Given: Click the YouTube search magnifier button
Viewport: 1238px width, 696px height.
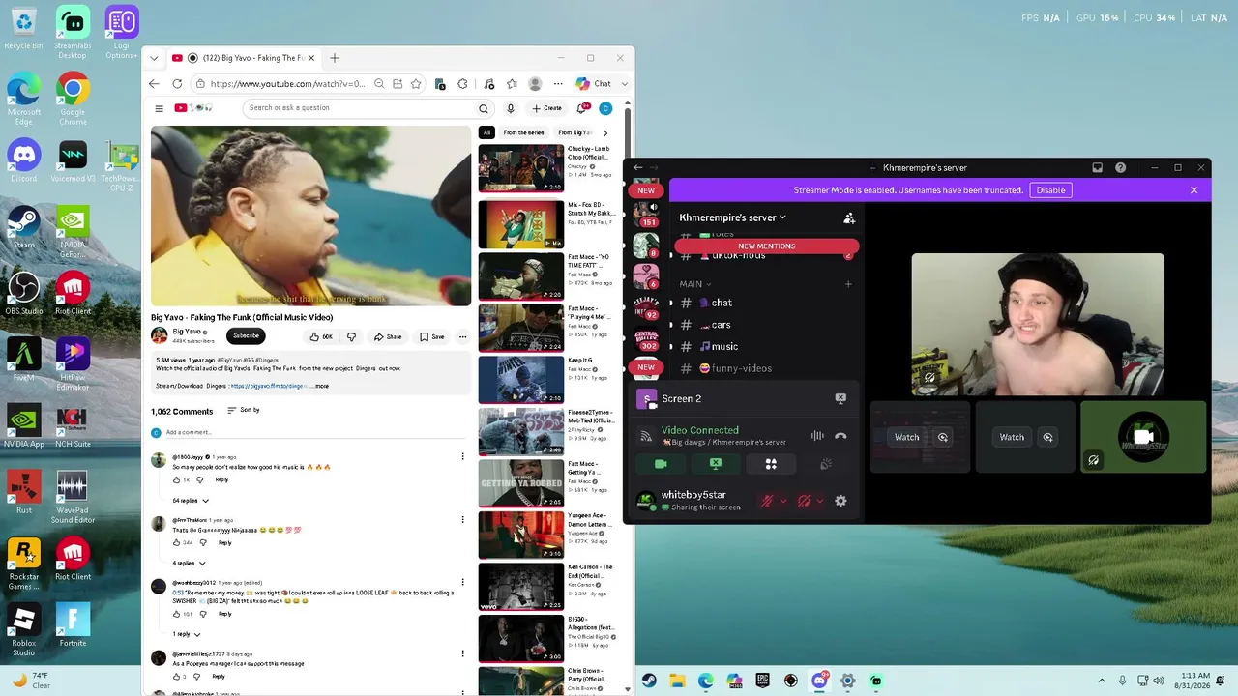Looking at the screenshot, I should click(484, 108).
